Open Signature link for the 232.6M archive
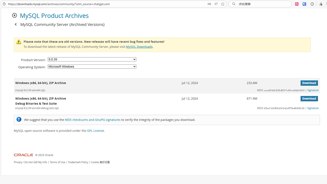This screenshot has height=184, width=327. 313,90
